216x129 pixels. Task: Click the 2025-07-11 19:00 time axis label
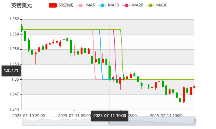[110, 115]
